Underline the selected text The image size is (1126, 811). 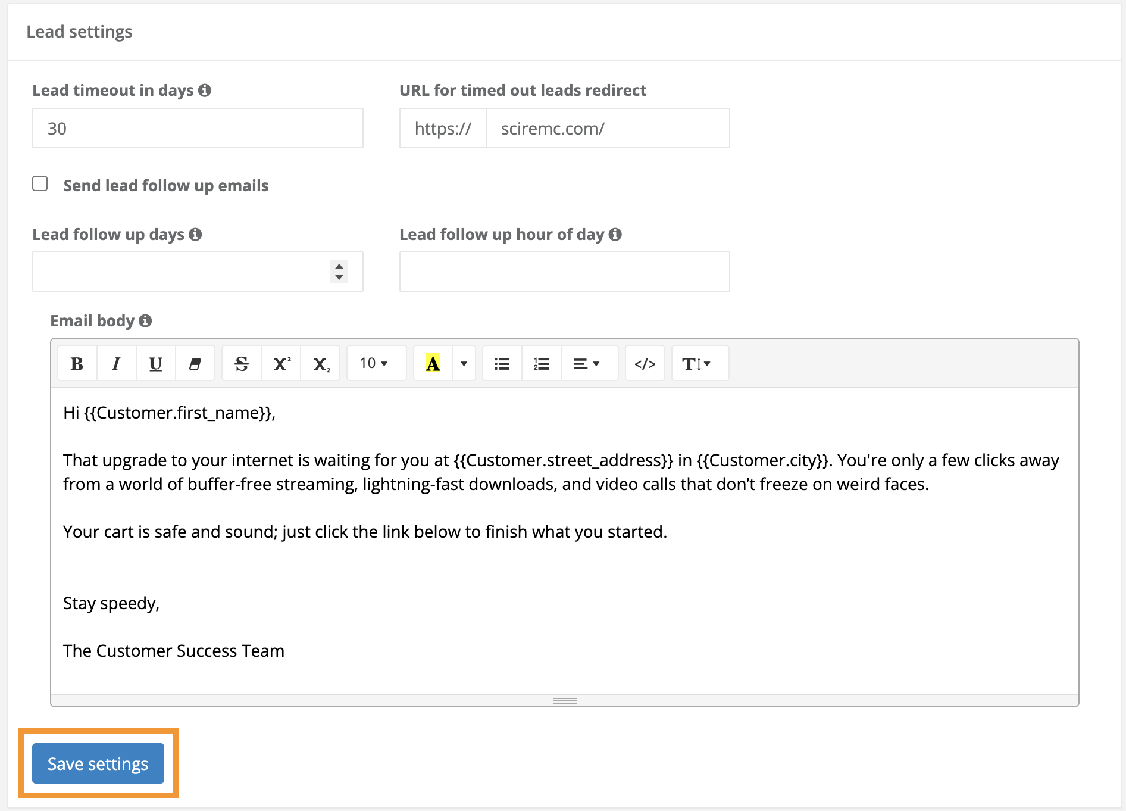pos(155,363)
